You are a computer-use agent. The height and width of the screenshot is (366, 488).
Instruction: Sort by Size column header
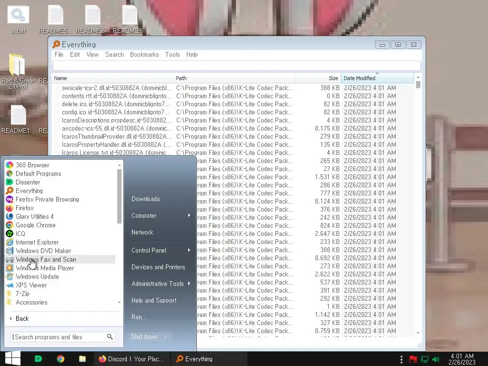[318, 78]
